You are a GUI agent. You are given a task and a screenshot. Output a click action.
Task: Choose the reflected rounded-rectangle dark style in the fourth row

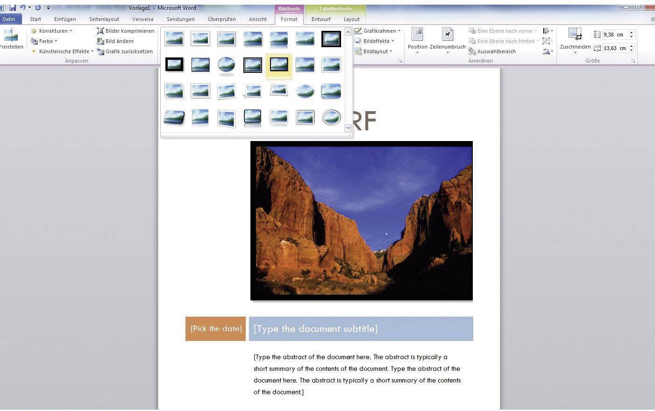point(253,117)
